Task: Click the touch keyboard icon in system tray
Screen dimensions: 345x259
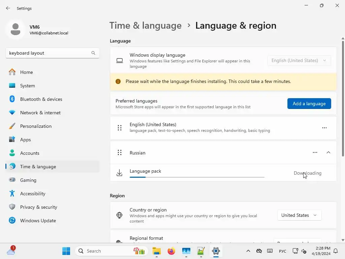Action: point(270,251)
